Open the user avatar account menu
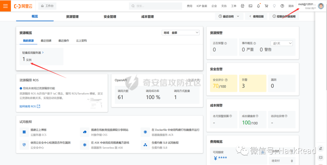This screenshot has width=327, height=165. click(x=321, y=6)
